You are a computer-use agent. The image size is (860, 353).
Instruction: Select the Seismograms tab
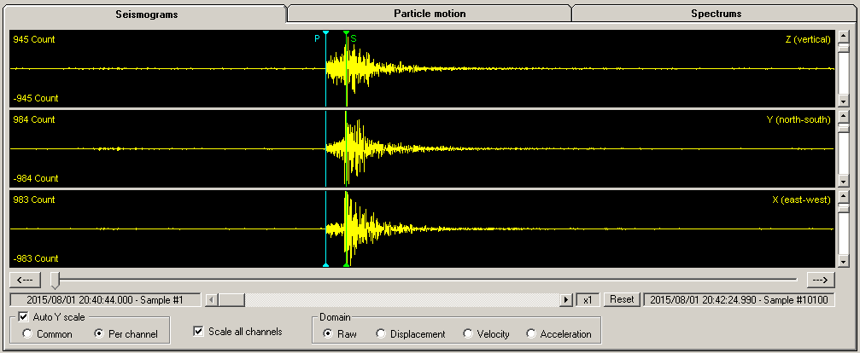click(146, 14)
